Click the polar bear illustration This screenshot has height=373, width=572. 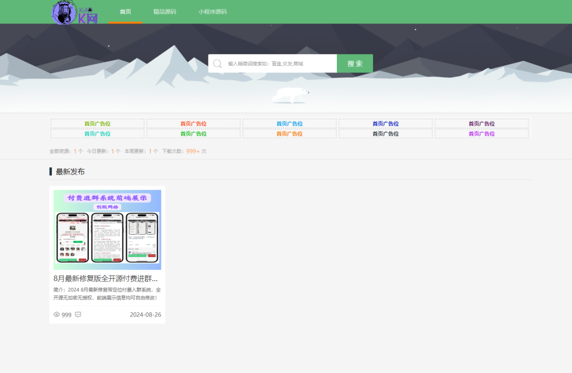[x=290, y=95]
